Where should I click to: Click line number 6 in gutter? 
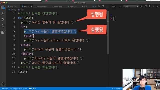point(14,36)
